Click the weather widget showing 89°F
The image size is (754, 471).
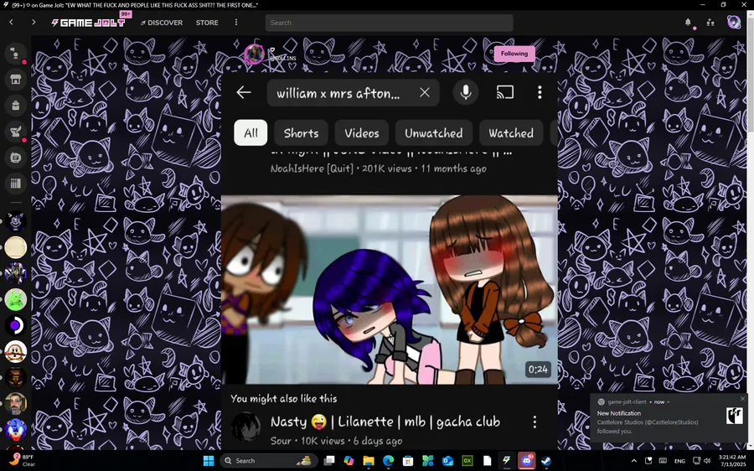tap(22, 460)
